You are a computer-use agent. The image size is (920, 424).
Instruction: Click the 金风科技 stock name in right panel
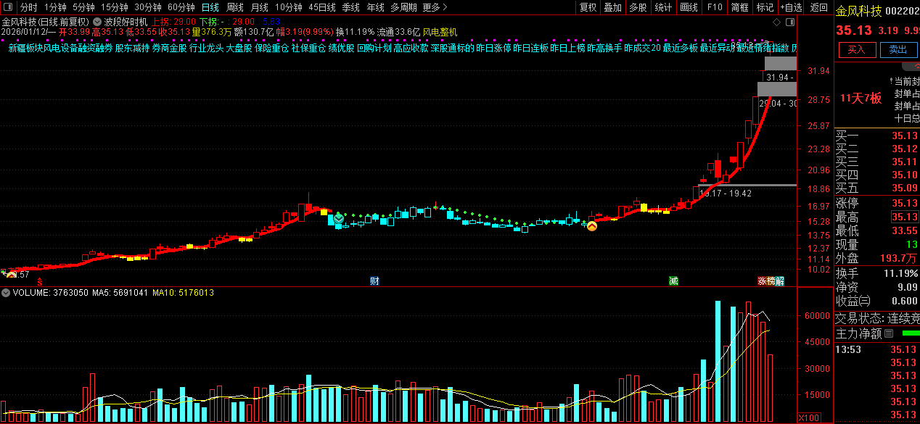(859, 11)
